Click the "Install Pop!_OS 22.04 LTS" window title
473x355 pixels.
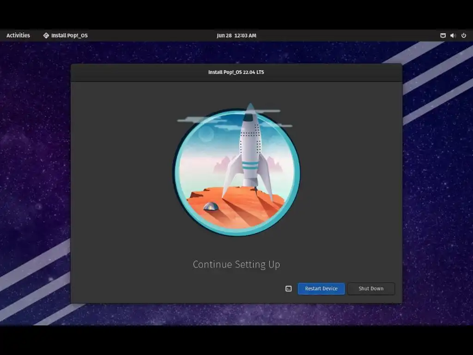[236, 72]
